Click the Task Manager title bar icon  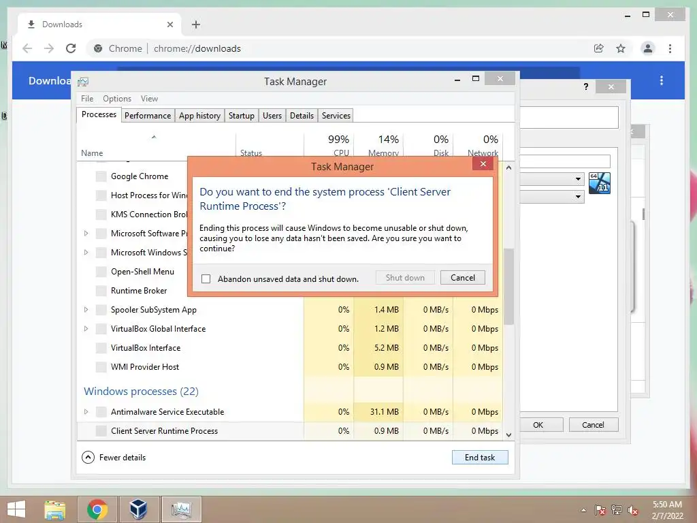click(83, 82)
